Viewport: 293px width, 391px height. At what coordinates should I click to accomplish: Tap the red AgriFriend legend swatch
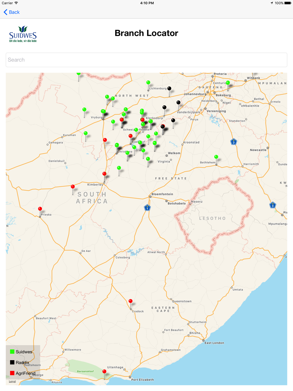click(12, 373)
